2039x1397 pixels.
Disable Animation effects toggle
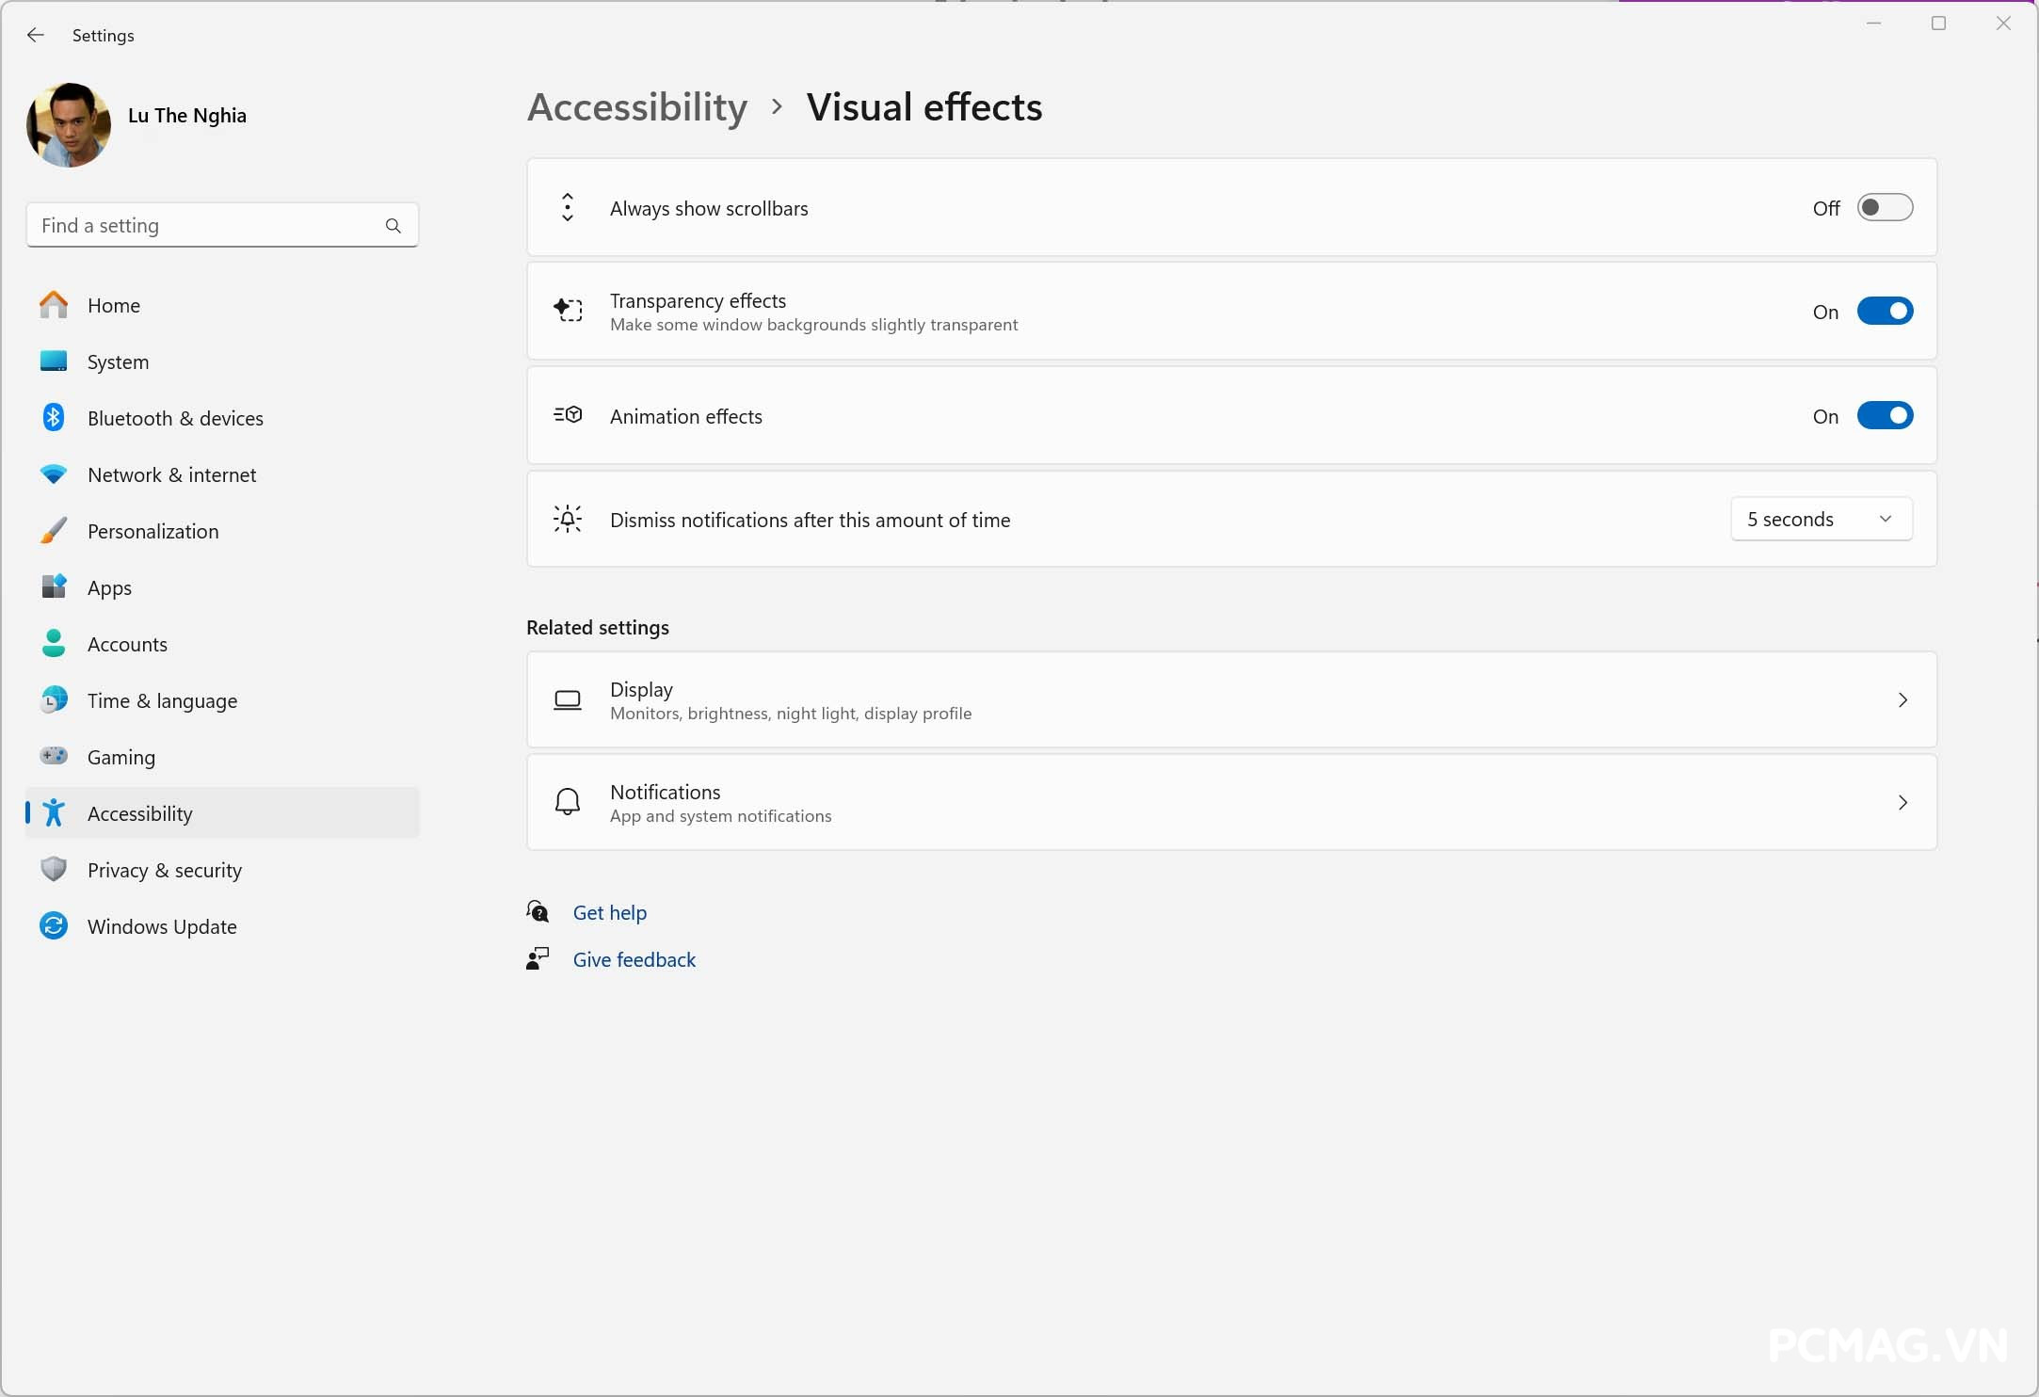(1885, 416)
